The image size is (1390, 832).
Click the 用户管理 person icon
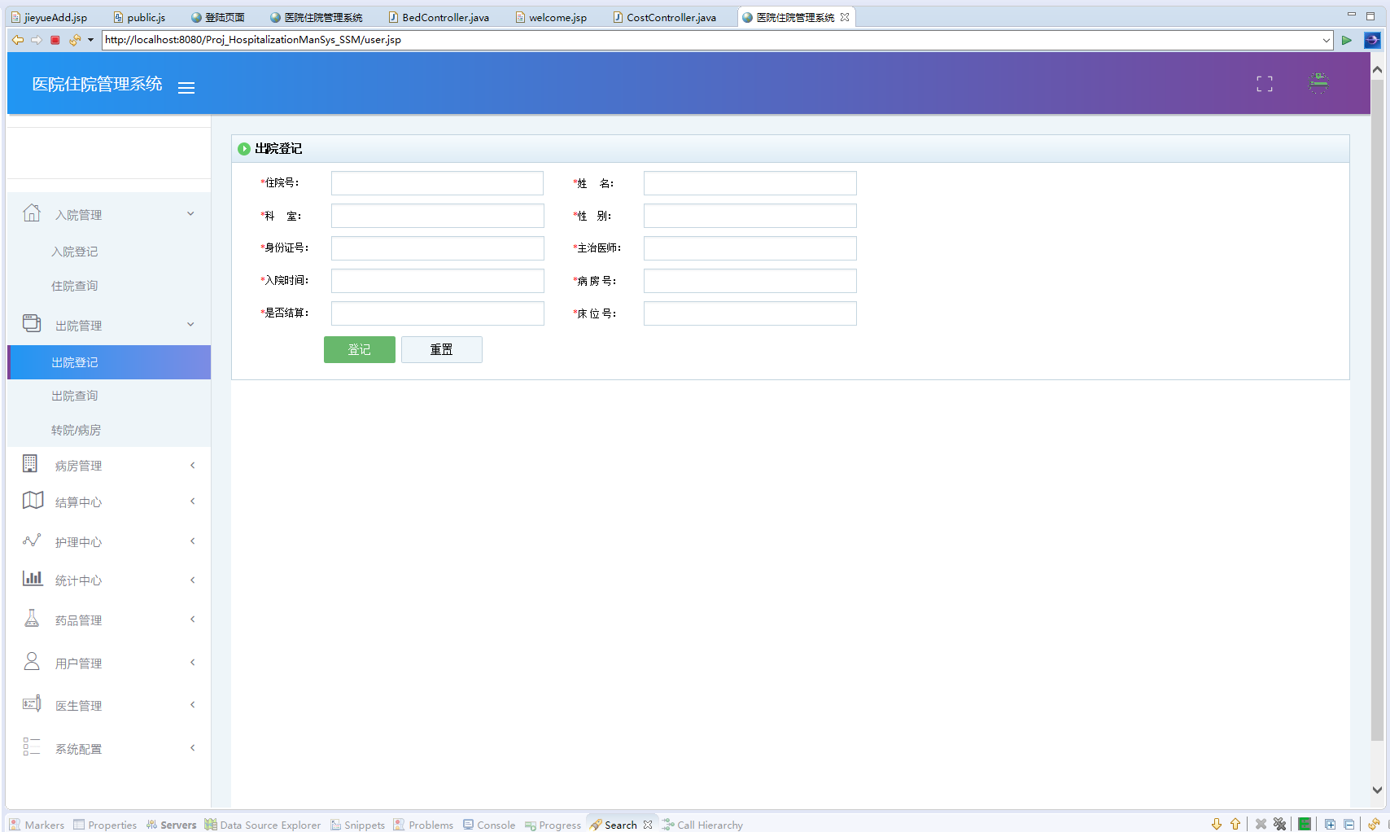[32, 661]
